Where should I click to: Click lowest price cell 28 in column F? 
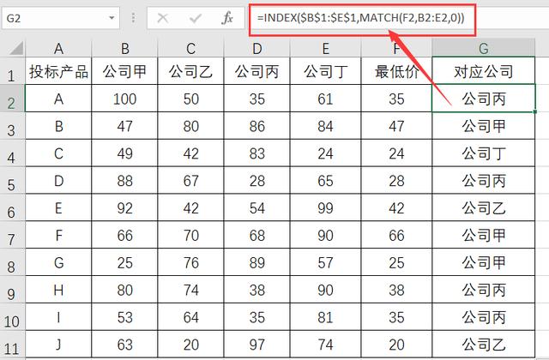click(396, 181)
